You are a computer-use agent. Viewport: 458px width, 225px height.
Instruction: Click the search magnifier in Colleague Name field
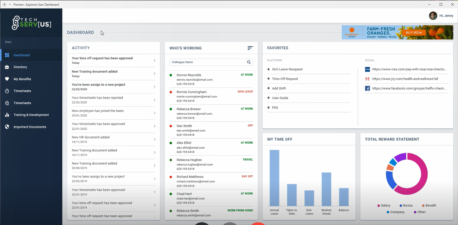(x=249, y=62)
